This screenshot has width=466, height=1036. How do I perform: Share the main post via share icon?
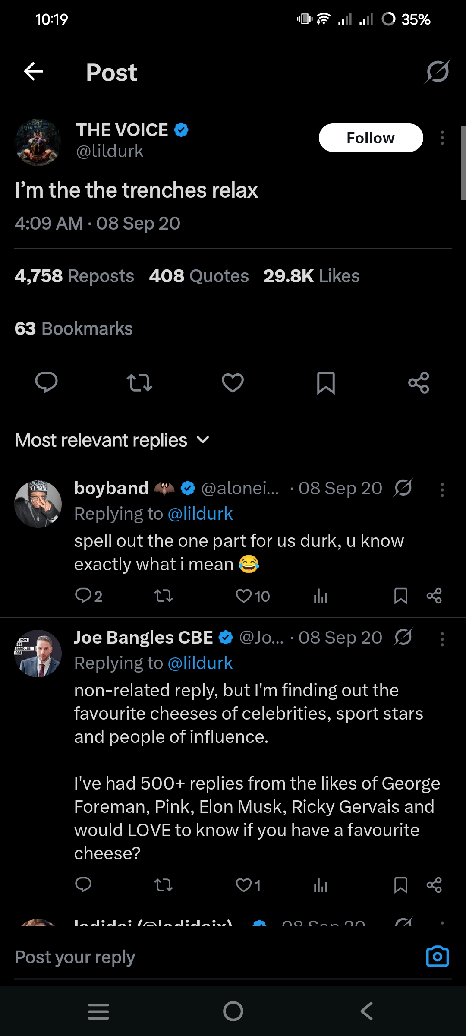tap(419, 382)
